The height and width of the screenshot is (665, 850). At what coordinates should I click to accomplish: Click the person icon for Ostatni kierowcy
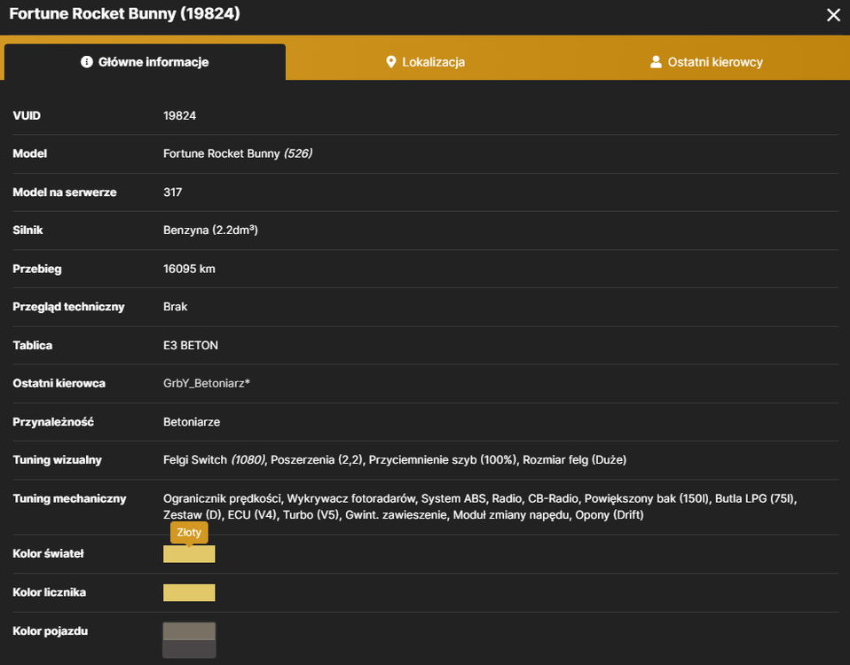pyautogui.click(x=656, y=62)
